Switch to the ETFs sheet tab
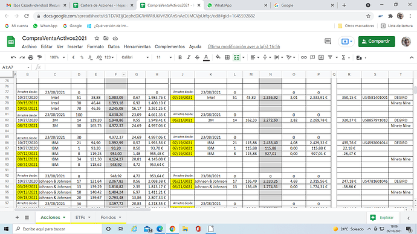Screen dimensions: 417x234 (83, 217)
